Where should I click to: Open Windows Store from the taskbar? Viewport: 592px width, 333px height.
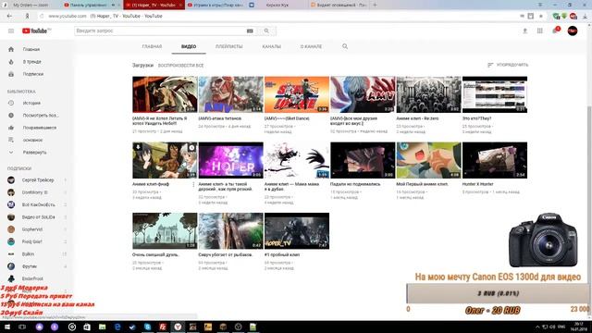[x=87, y=327]
